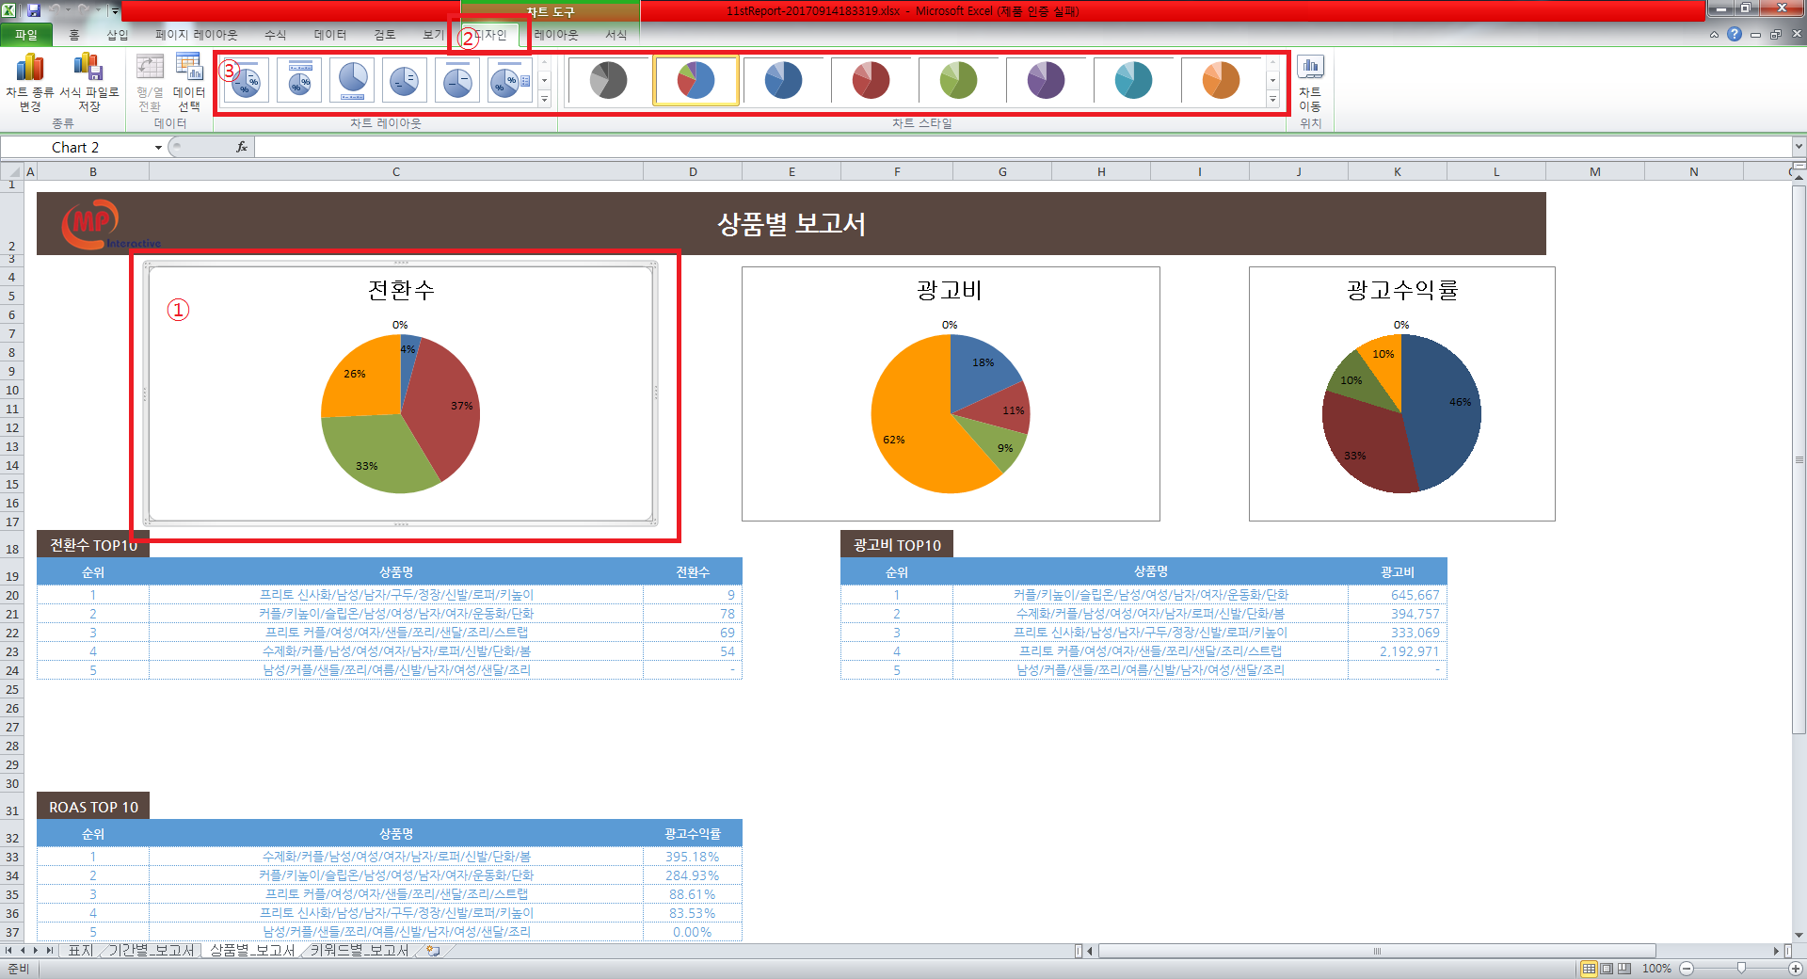Switch to Page Layout view in status bar
Image resolution: width=1807 pixels, height=979 pixels.
pyautogui.click(x=1607, y=969)
